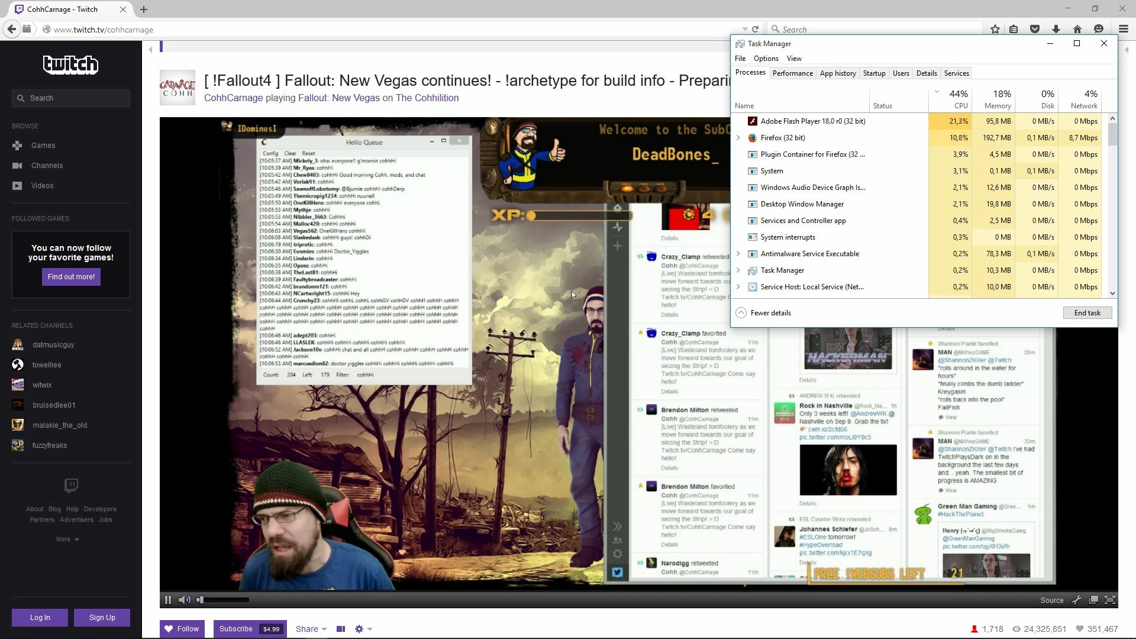Viewport: 1136px width, 639px height.
Task: Pop out the video player
Action: coord(1093,600)
